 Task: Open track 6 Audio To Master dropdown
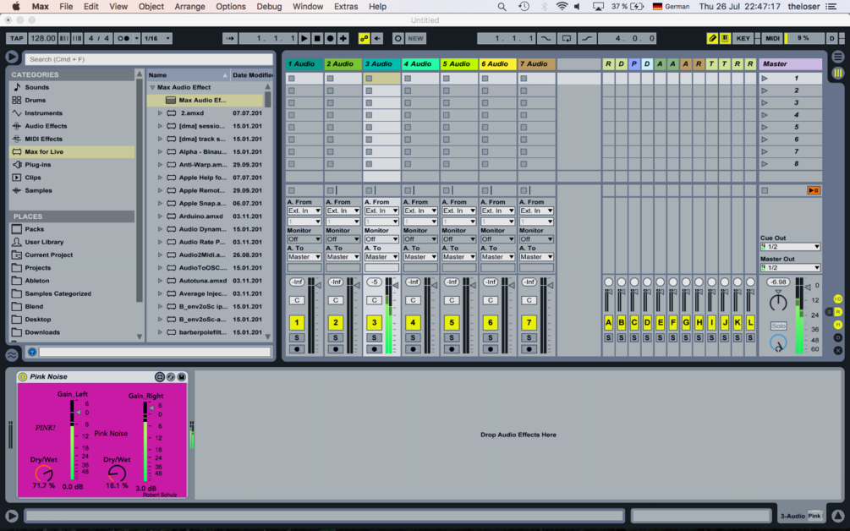pyautogui.click(x=497, y=257)
